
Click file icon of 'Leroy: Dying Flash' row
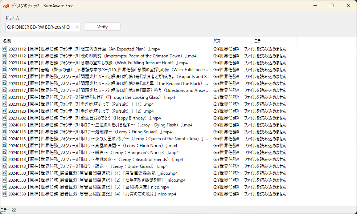(x=5, y=125)
